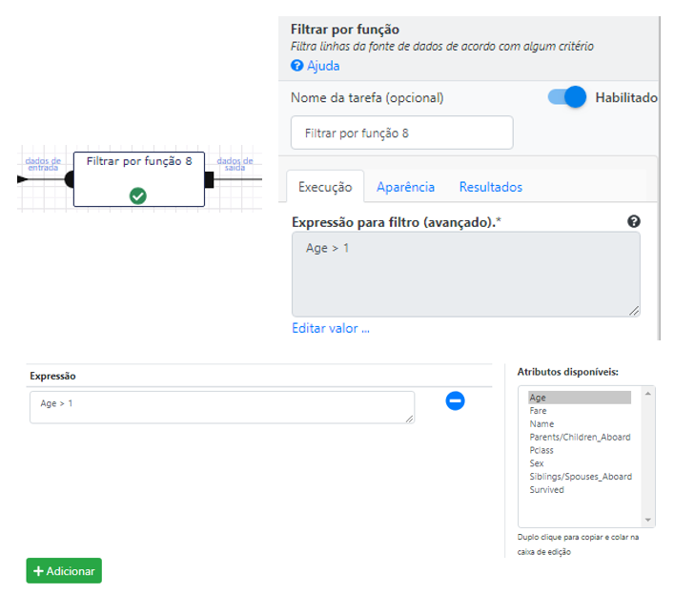Screen dimensions: 674x594
Task: Click the green Adicionar button
Action: (x=64, y=571)
